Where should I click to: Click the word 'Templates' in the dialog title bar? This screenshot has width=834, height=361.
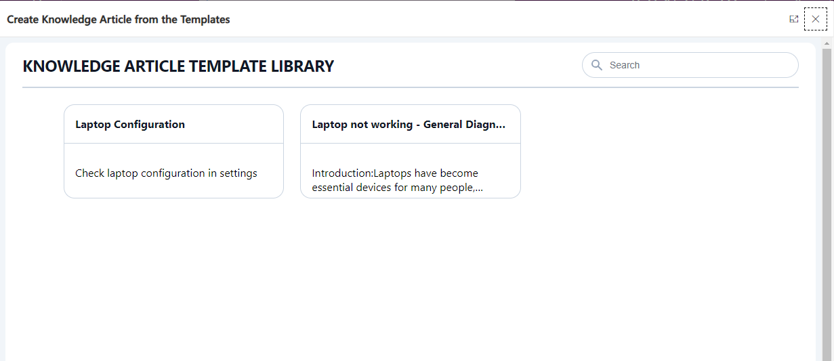tap(205, 20)
